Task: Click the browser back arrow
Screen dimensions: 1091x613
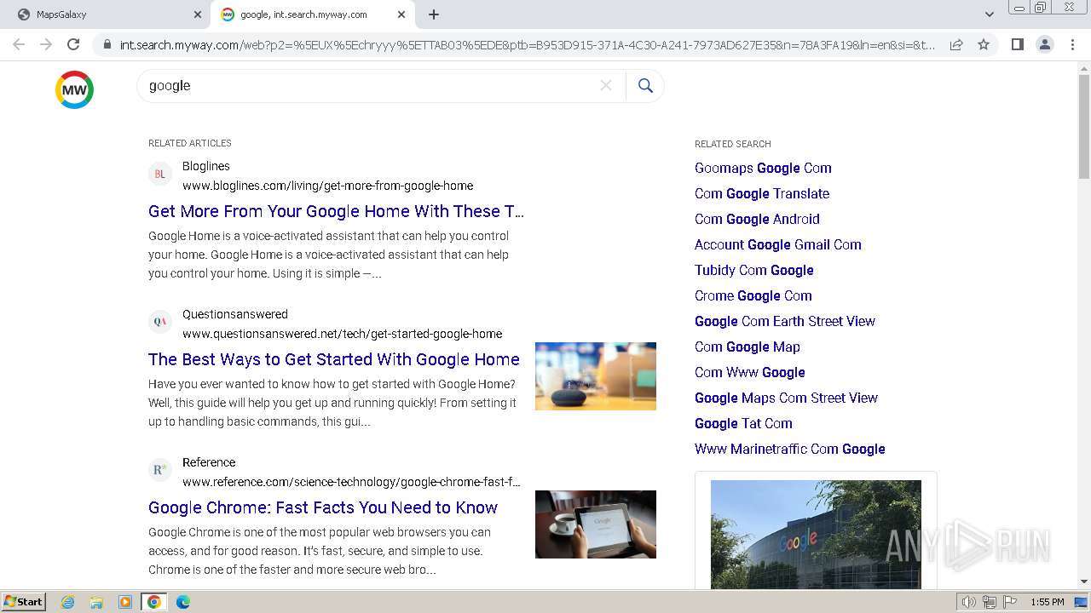Action: [x=19, y=44]
